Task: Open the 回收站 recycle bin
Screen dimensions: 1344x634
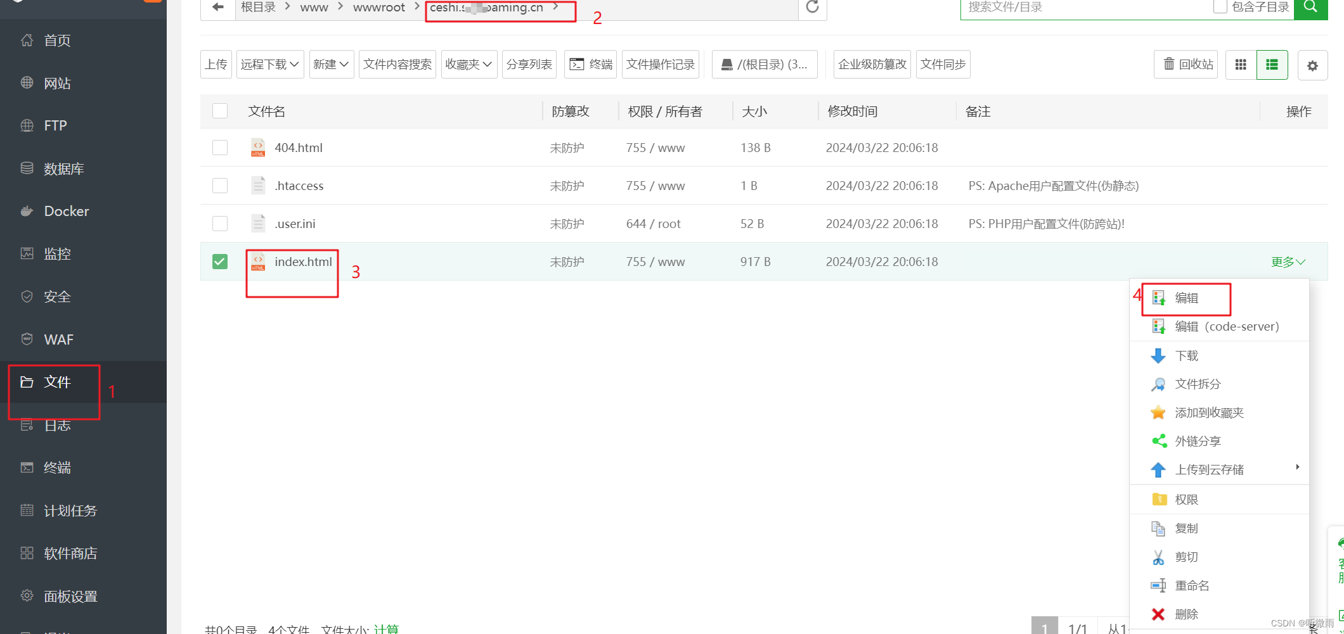Action: (1186, 65)
